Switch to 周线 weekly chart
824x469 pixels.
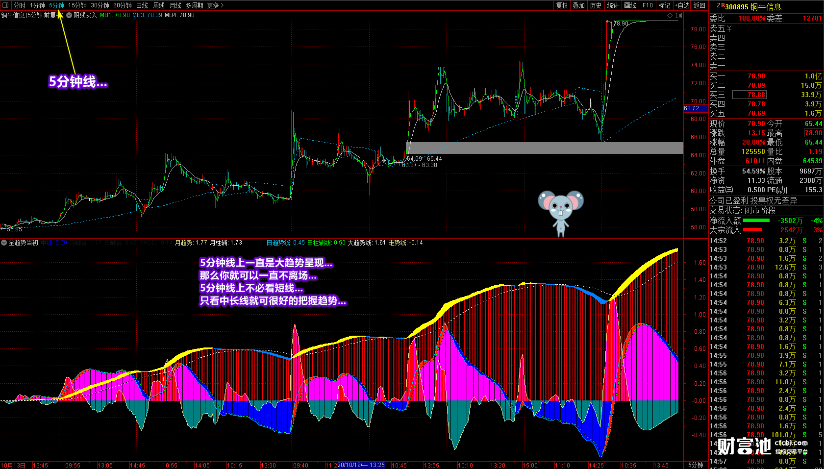[x=159, y=5]
